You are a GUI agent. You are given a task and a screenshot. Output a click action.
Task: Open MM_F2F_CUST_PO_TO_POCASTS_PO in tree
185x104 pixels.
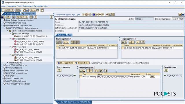[32, 36]
